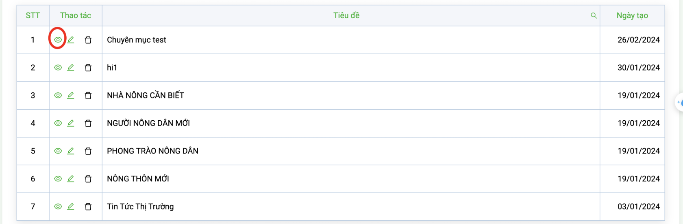
Task: Edit the 'hi1' row with pencil icon
Action: point(71,68)
